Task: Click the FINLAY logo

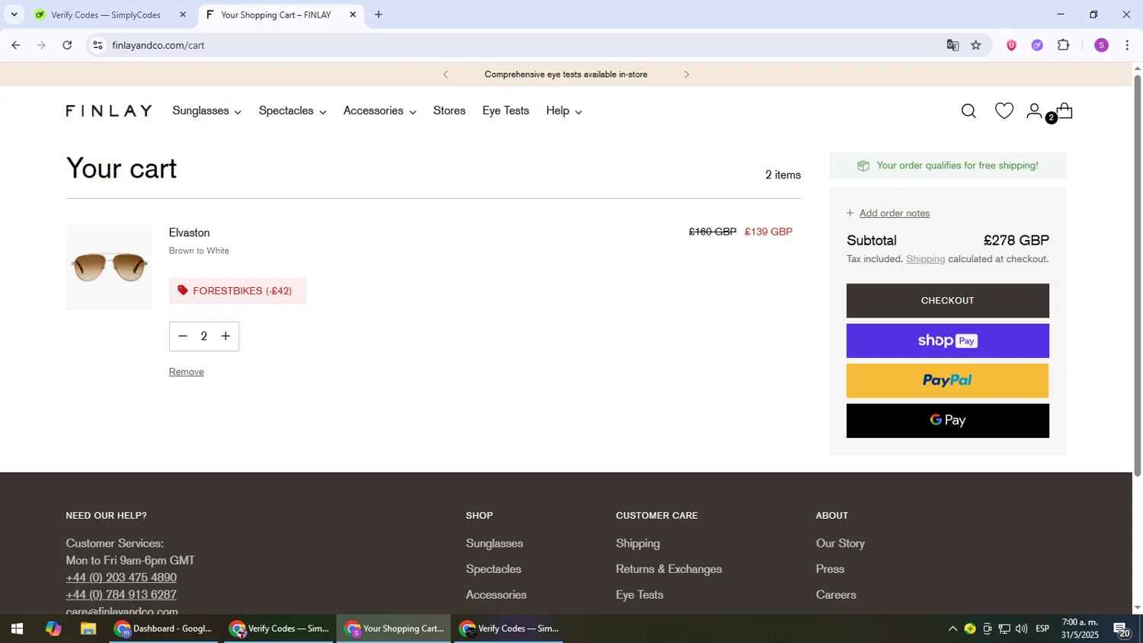Action: 109,111
